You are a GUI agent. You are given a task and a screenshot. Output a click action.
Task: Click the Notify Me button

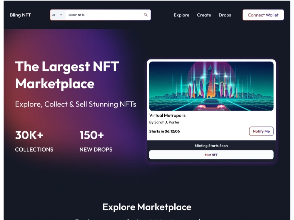pos(261,131)
